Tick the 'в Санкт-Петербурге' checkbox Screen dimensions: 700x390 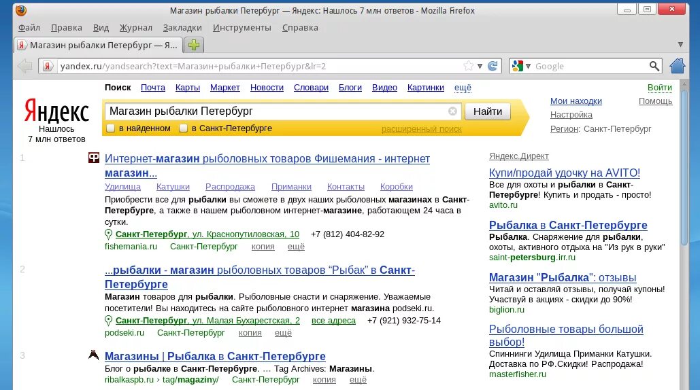pos(183,128)
